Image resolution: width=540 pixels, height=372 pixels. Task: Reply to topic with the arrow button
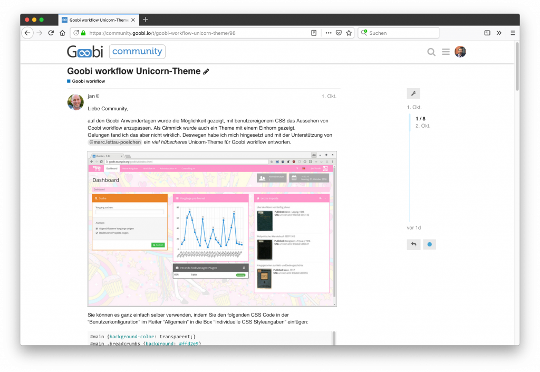pyautogui.click(x=413, y=244)
